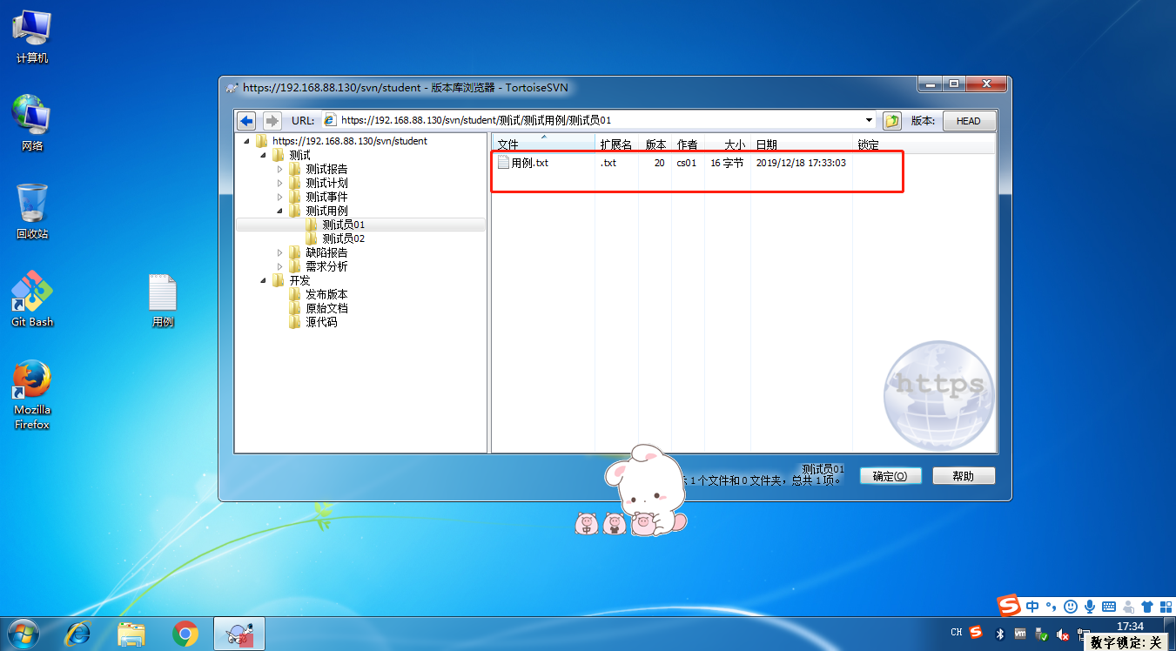Screen dimensions: 1176x651
Task: Open the 网络 desktop icon
Action: pyautogui.click(x=32, y=122)
